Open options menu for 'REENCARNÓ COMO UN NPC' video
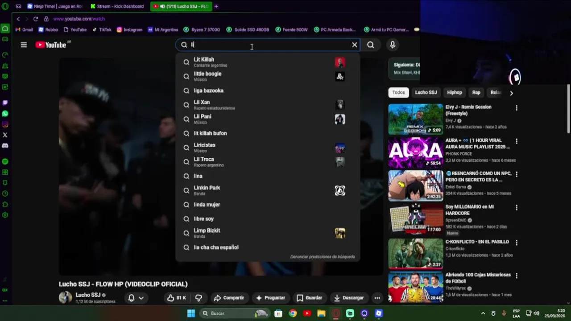This screenshot has width=571, height=321. (517, 174)
